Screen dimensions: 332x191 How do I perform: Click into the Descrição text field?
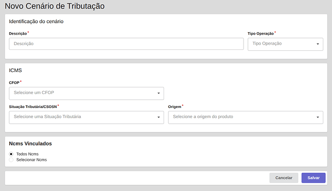(126, 44)
